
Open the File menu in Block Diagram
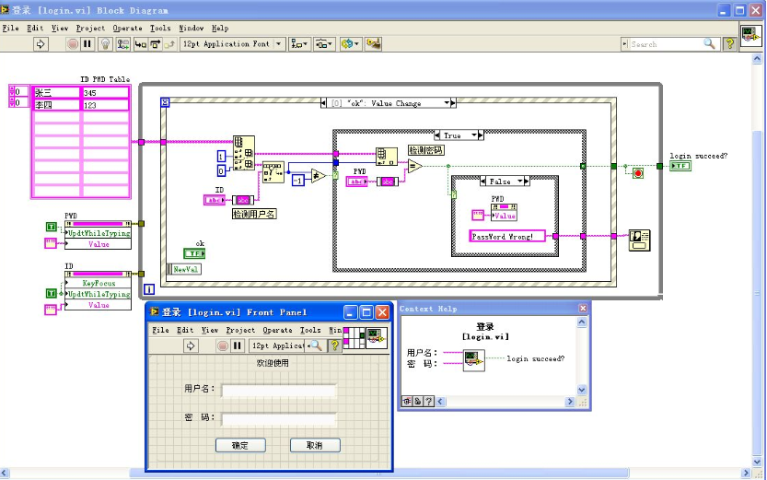pyautogui.click(x=10, y=29)
